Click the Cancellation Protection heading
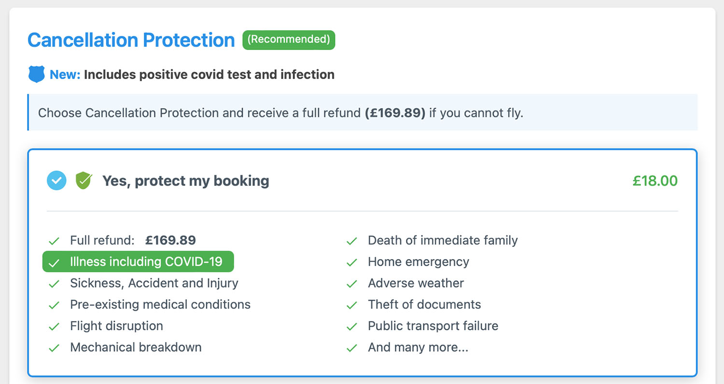This screenshot has width=724, height=384. coord(131,40)
